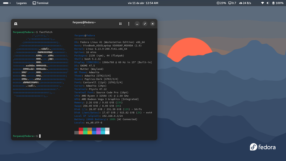286x161 pixels.
Task: Click the 'Disk (/mnt/Datos)' ext4 line
Action: (113, 113)
